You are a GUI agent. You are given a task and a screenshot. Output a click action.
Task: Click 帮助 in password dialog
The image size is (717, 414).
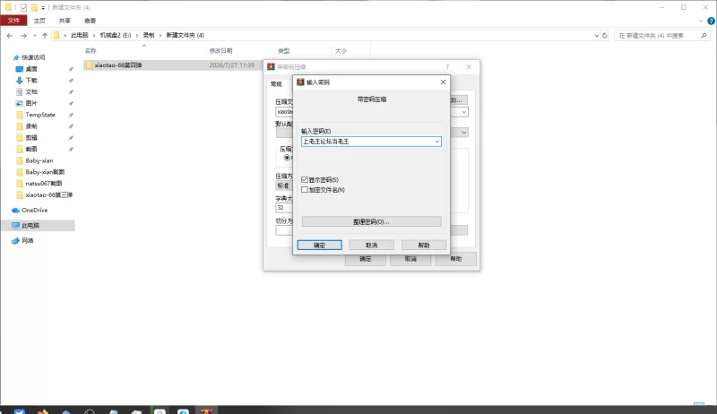[424, 246]
